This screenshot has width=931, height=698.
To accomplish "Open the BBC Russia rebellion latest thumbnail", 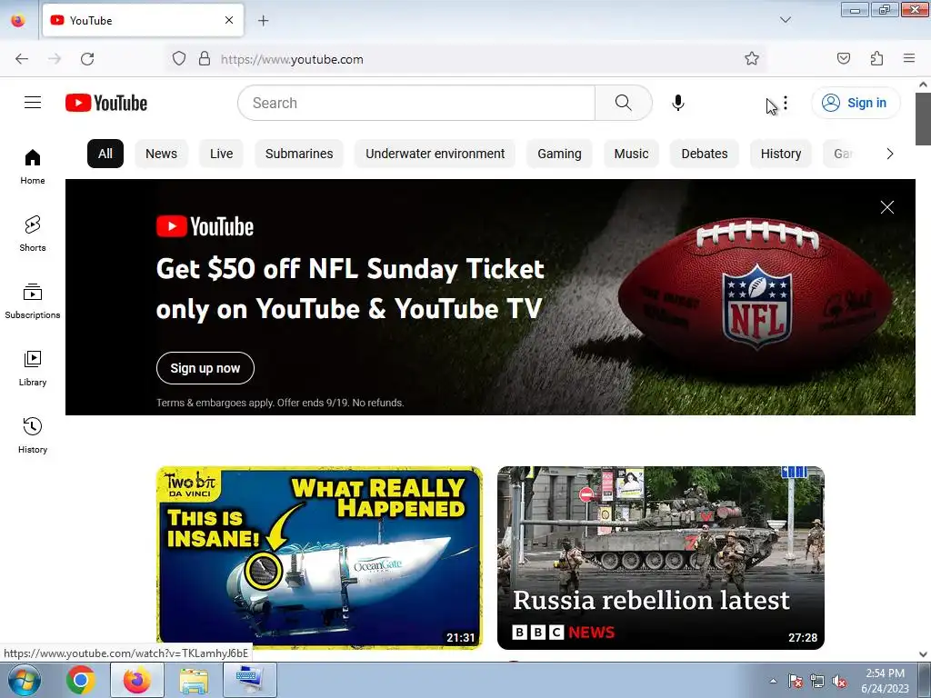I will click(x=661, y=557).
